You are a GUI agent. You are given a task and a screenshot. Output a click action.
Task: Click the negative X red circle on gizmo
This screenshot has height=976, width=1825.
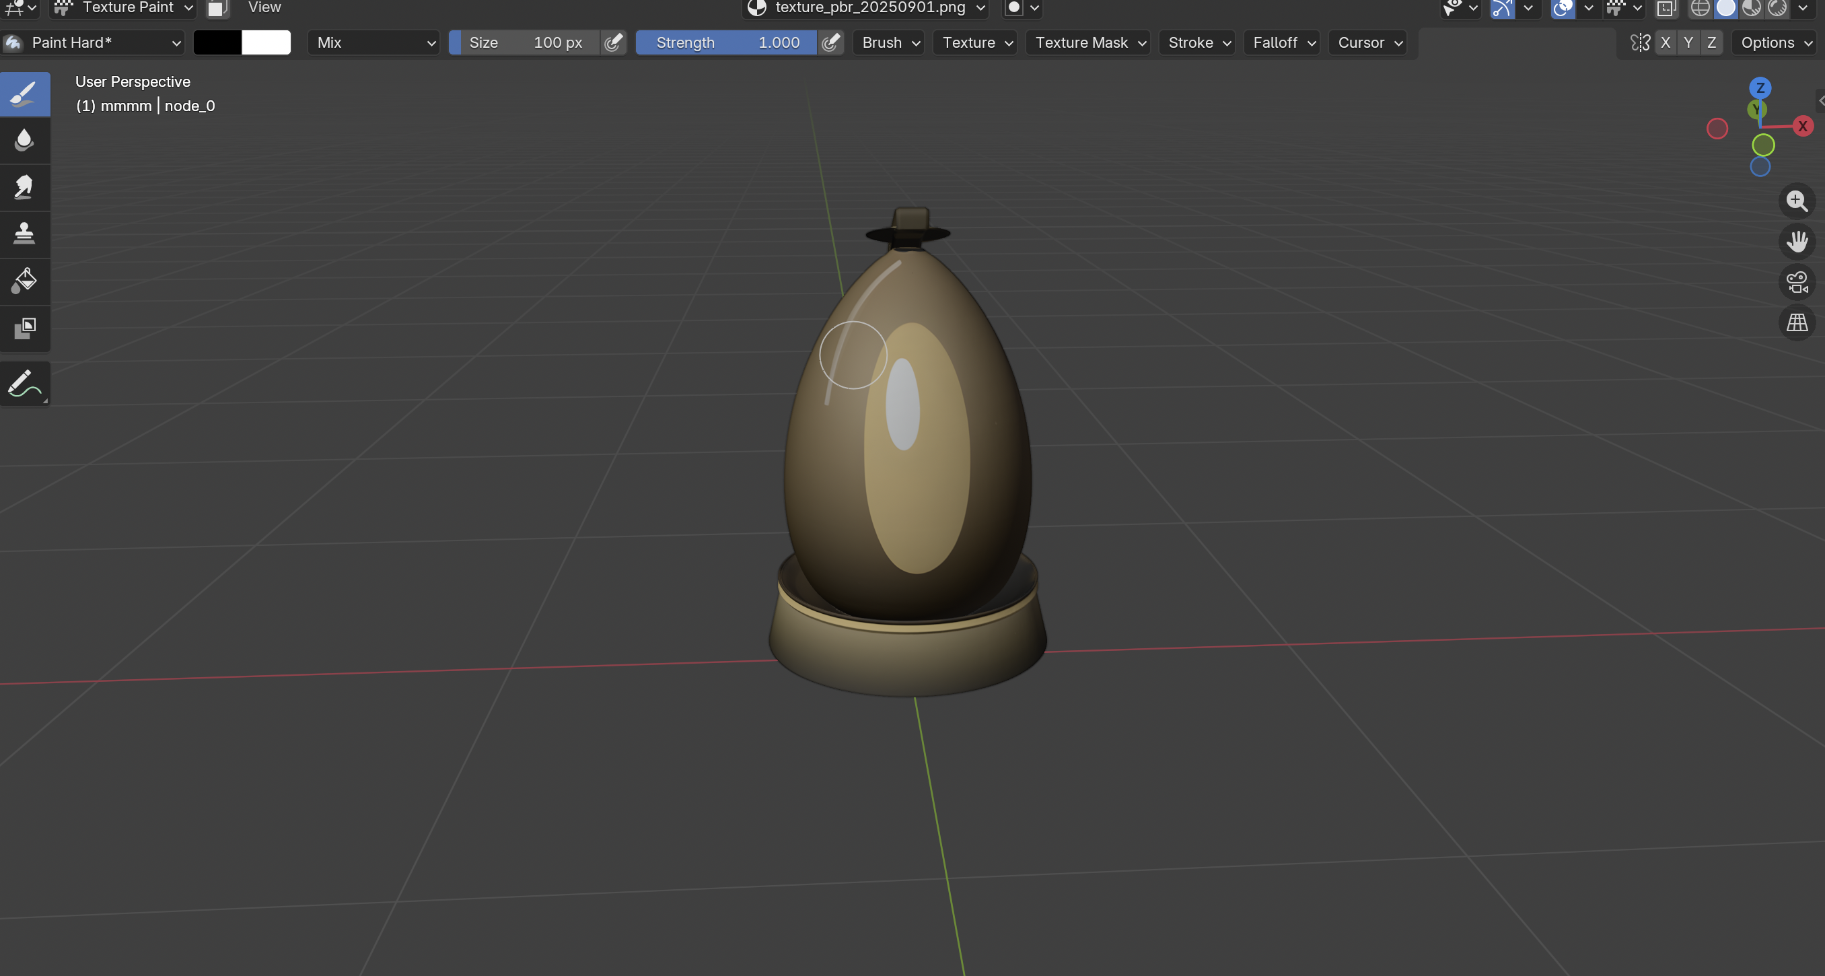[1717, 129]
